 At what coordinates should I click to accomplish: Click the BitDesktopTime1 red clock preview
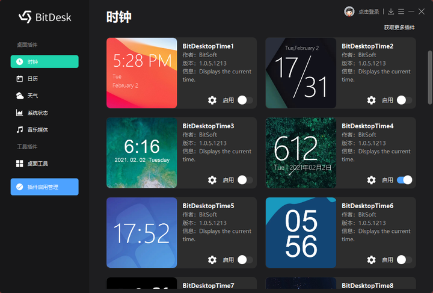pos(142,73)
